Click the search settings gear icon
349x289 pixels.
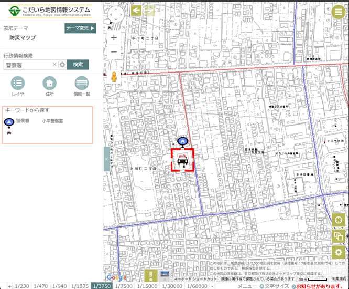(x=62, y=65)
